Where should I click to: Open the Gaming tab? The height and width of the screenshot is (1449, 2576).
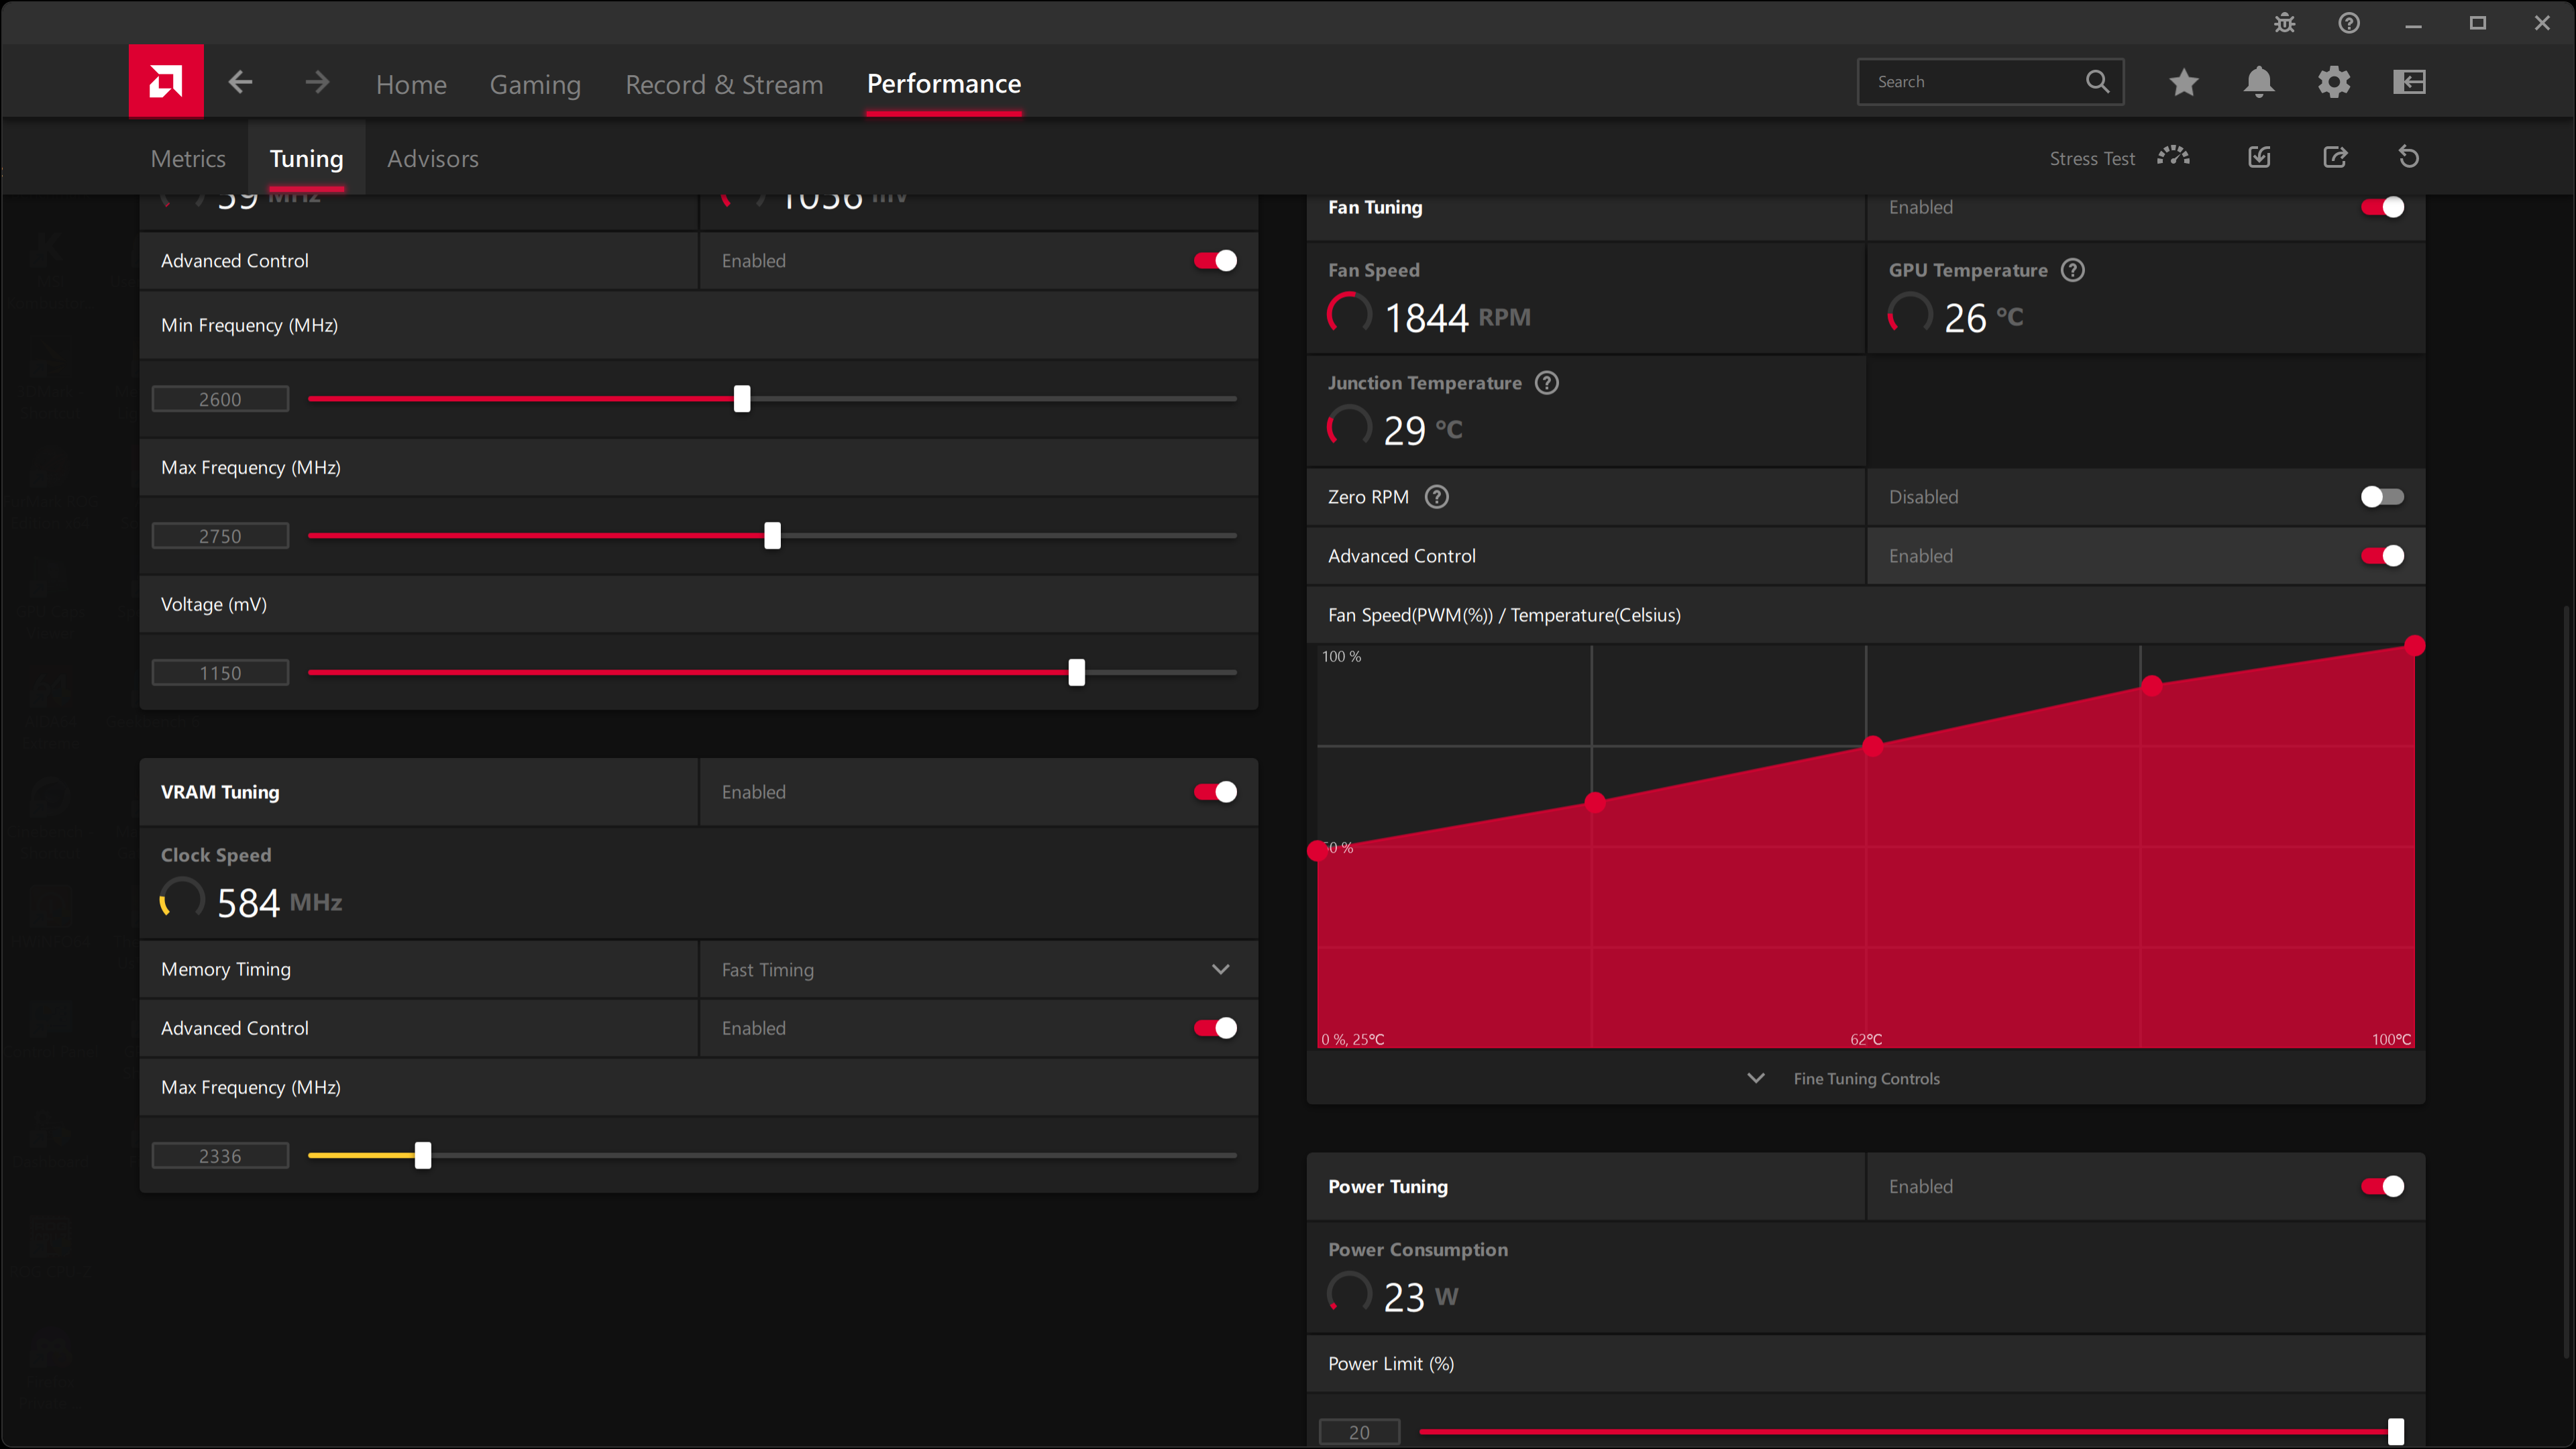click(535, 84)
